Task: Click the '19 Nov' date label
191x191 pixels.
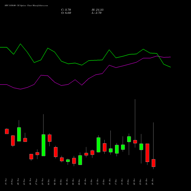Action: [x=12, y=181]
